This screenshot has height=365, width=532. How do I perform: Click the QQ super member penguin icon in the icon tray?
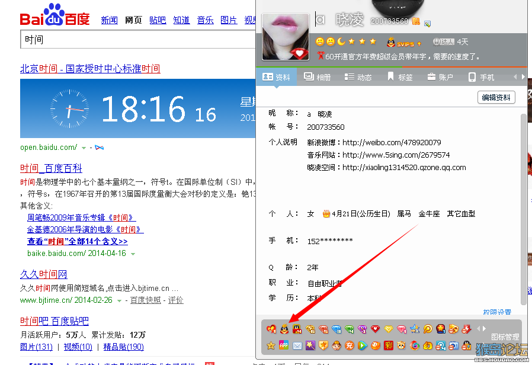point(284,329)
